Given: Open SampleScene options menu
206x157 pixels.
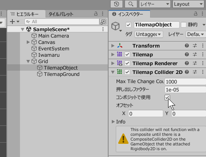Looking at the screenshot, I should pyautogui.click(x=103, y=29).
